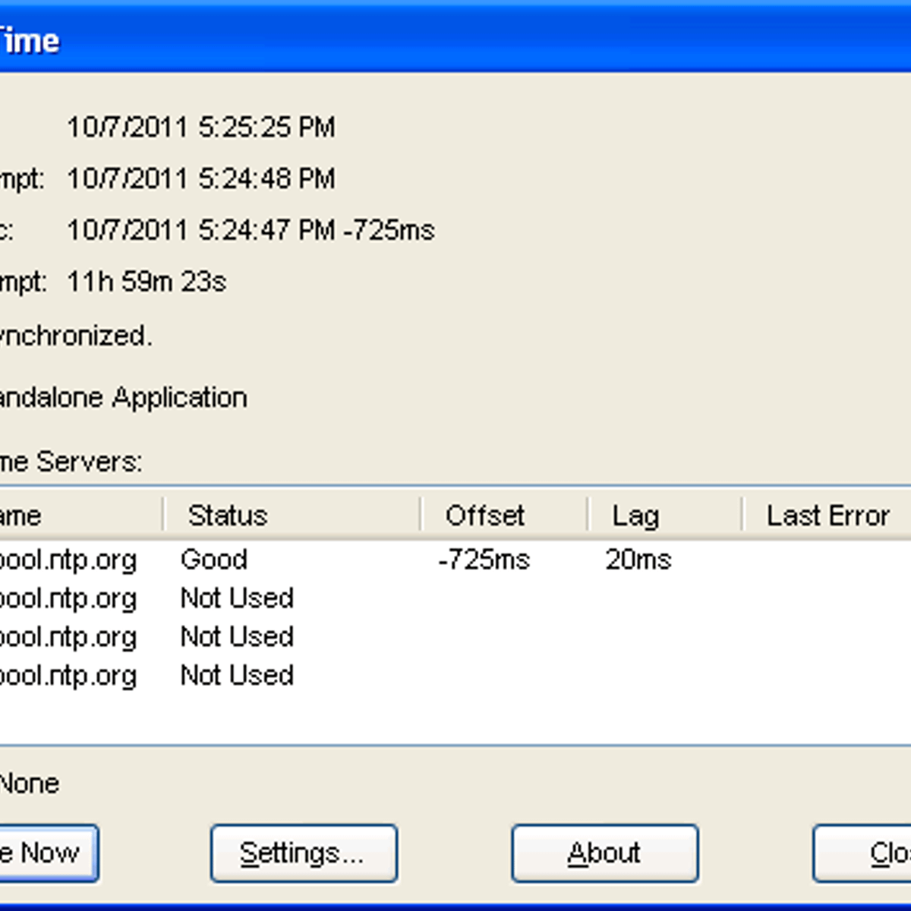Click the Standalone Application label
Viewport: 911px width, 911px height.
pyautogui.click(x=121, y=397)
